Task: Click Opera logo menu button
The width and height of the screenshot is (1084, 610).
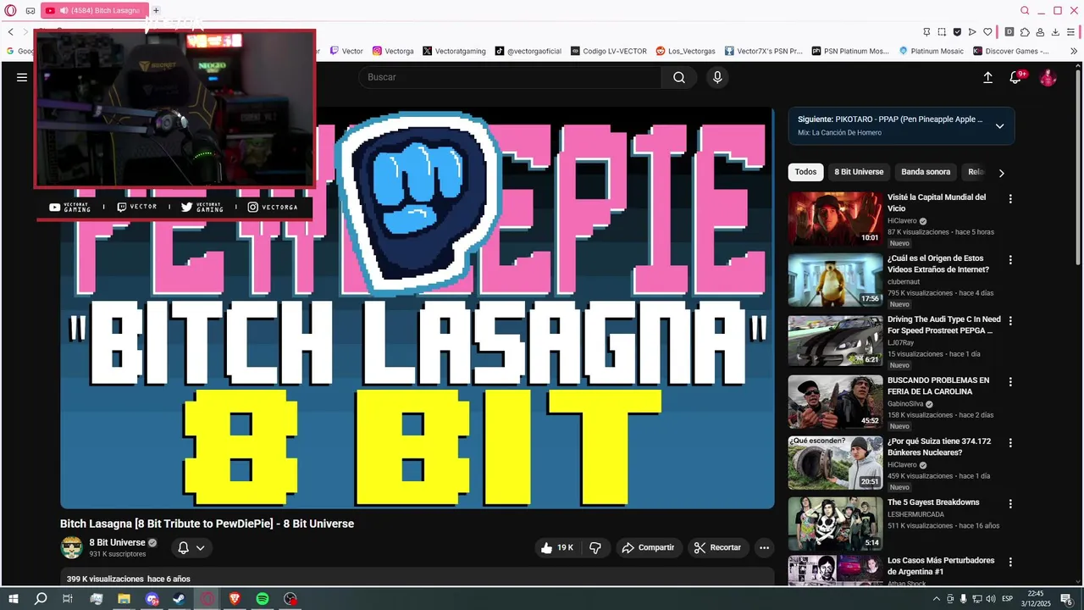Action: pyautogui.click(x=10, y=10)
